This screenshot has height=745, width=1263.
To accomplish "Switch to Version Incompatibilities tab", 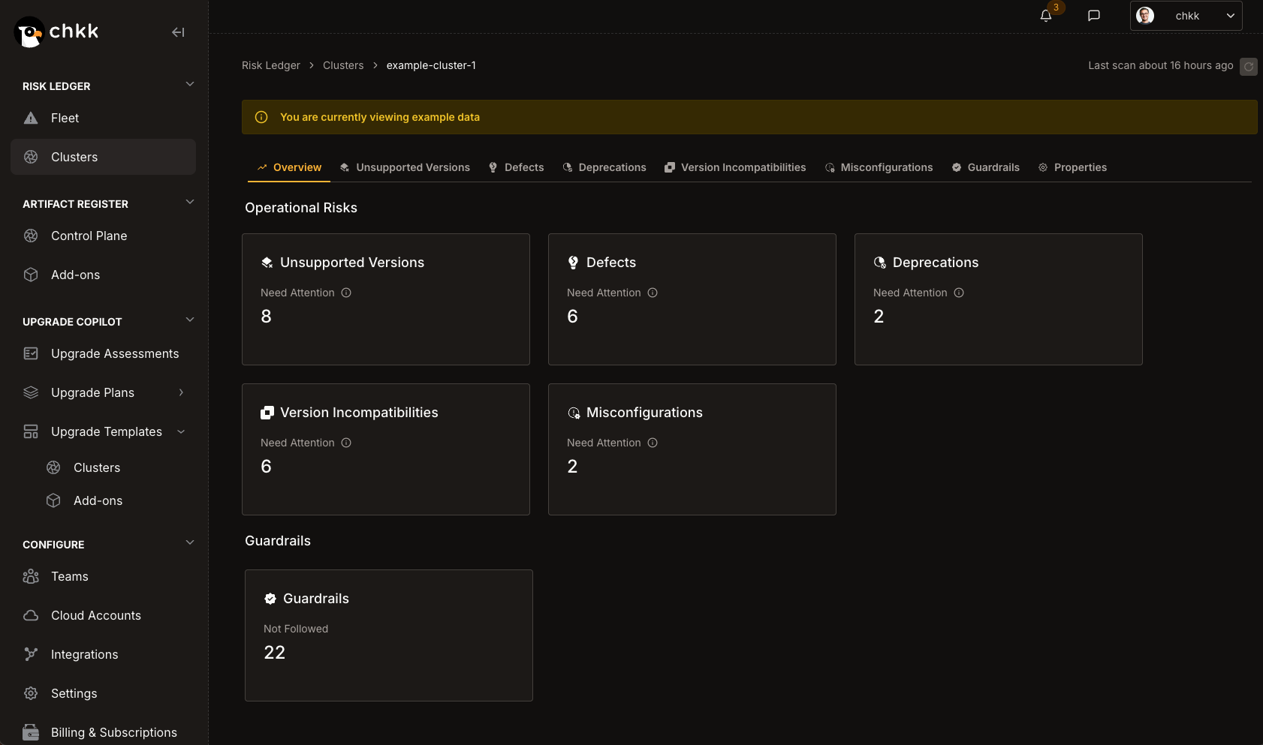I will click(735, 167).
